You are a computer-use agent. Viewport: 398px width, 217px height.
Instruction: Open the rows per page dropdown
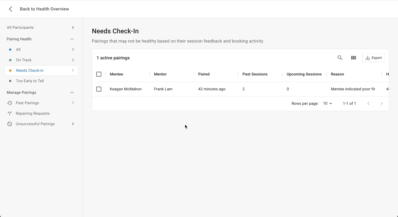click(328, 104)
